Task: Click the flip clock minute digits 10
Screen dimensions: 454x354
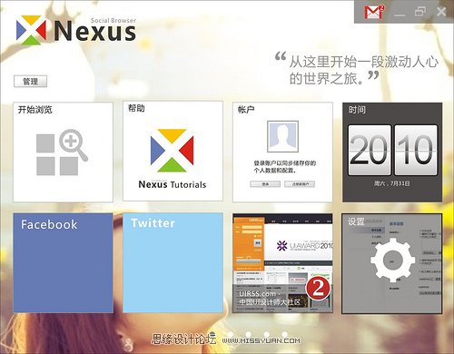Action: tap(416, 150)
